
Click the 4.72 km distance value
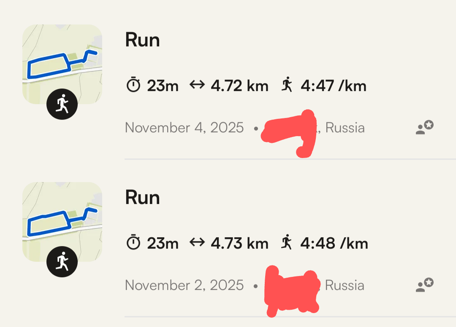(239, 86)
